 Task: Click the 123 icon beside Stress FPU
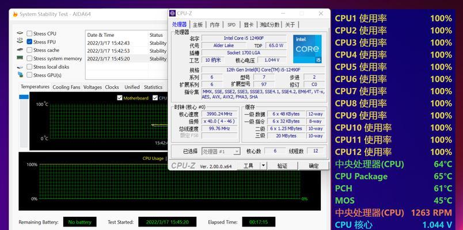click(20, 41)
